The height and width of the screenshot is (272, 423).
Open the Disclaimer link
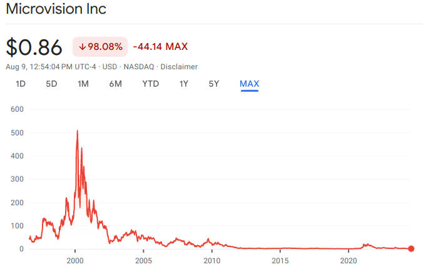(179, 67)
